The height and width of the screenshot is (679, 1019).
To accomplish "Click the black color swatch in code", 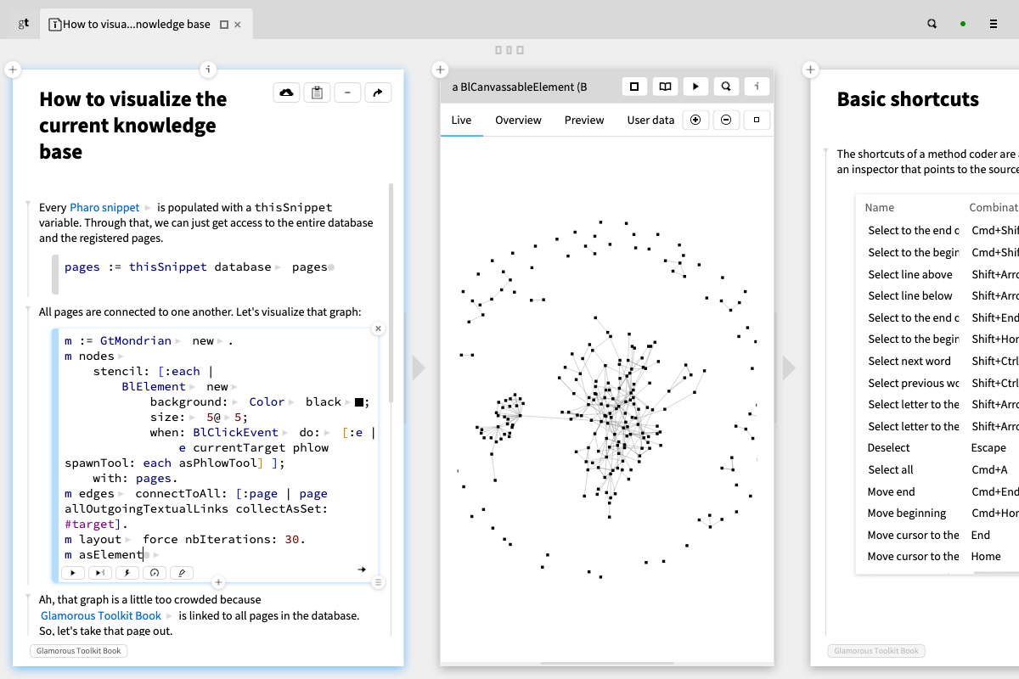I will click(359, 402).
